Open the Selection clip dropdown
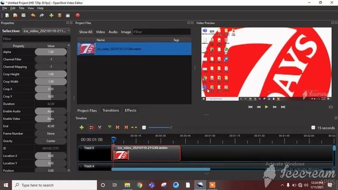 (46, 31)
